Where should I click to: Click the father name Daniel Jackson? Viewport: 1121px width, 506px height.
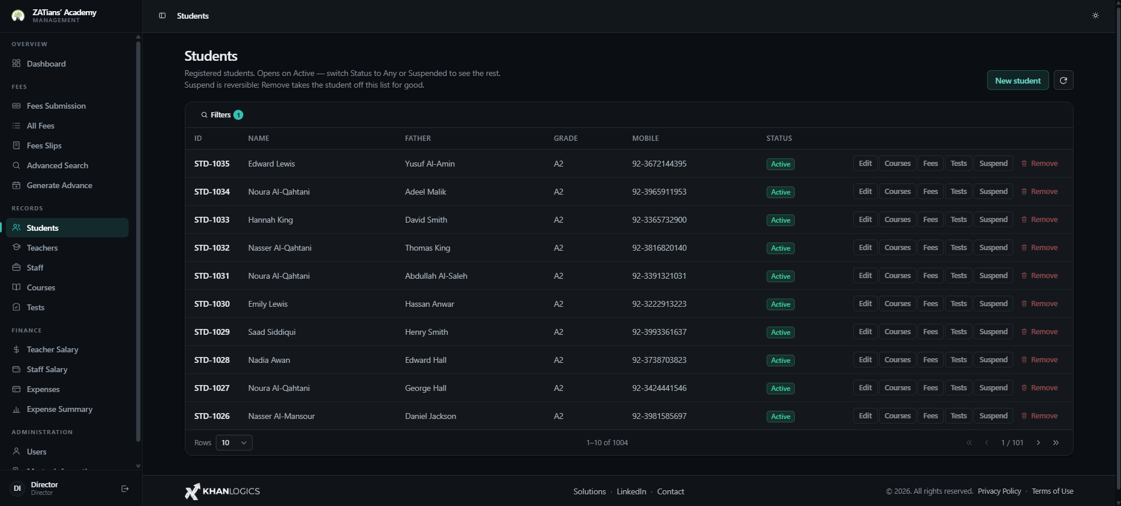(x=430, y=416)
